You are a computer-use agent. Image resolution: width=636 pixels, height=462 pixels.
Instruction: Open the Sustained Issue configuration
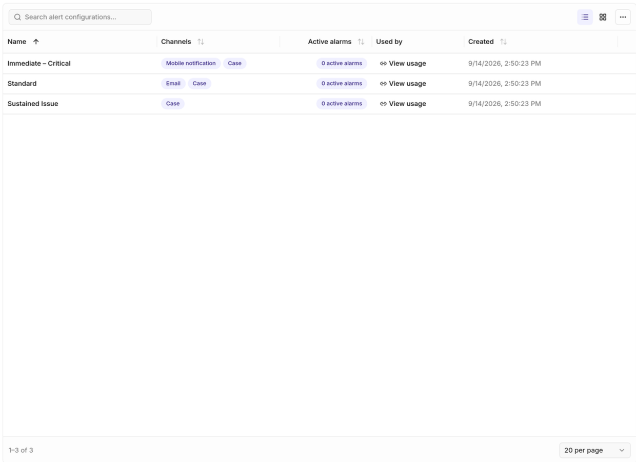click(33, 104)
